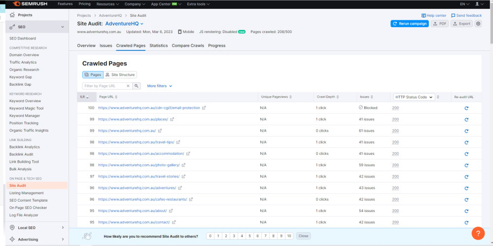Open Pricing in top menu
The width and height of the screenshot is (493, 246).
coord(84,4)
